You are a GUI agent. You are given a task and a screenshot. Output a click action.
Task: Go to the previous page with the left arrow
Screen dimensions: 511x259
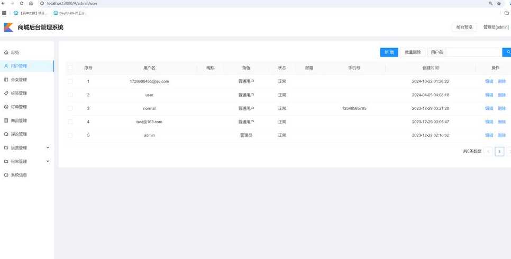(x=488, y=152)
